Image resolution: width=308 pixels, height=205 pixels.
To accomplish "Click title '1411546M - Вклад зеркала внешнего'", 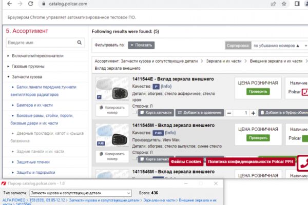I will click(174, 172).
